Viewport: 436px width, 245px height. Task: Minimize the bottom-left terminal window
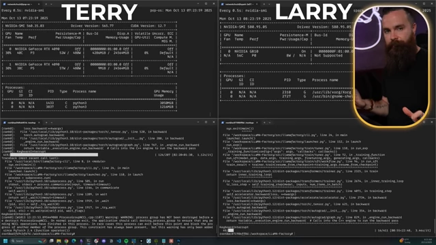pyautogui.click(x=198, y=122)
